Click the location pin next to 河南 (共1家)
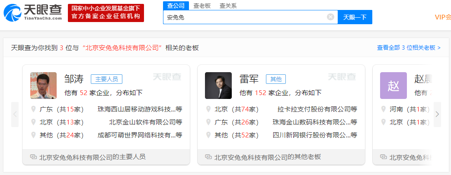The image size is (451, 175). (x=384, y=109)
